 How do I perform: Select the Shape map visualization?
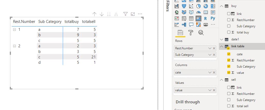pyautogui.click(x=191, y=12)
